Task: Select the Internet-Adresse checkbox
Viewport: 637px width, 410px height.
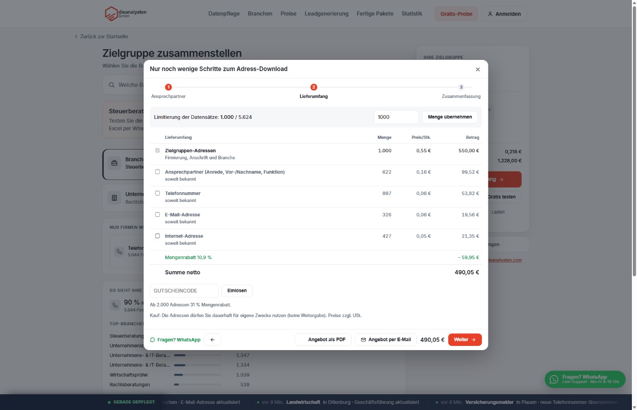Action: [x=157, y=236]
